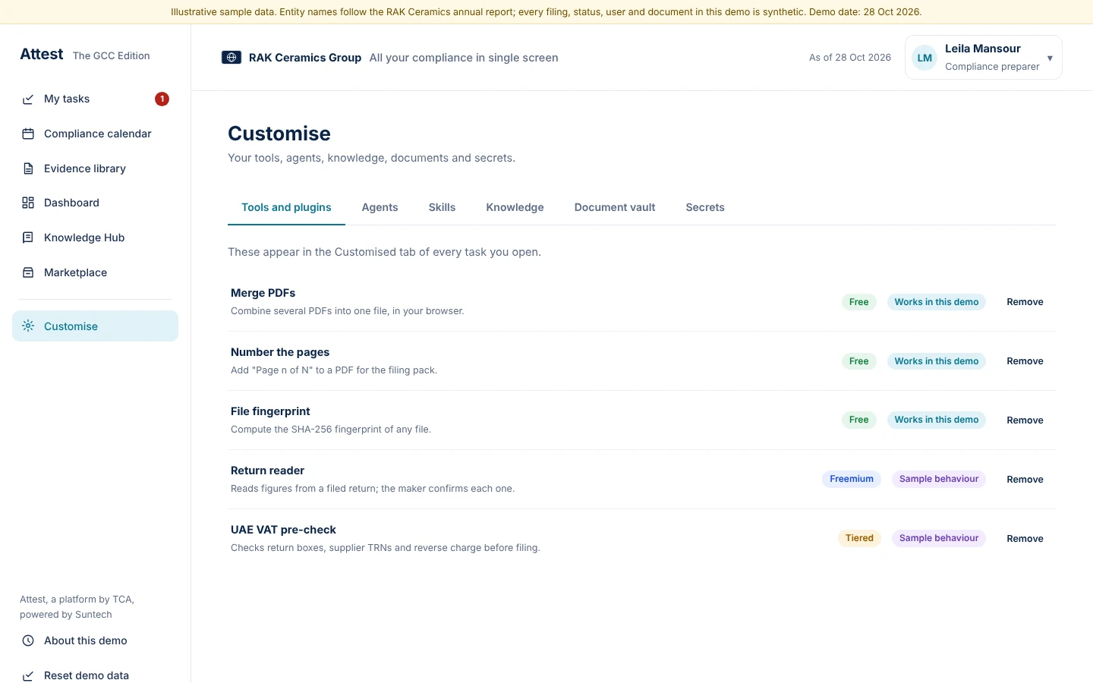1093x683 pixels.
Task: Switch to the Agents tab
Action: point(380,207)
